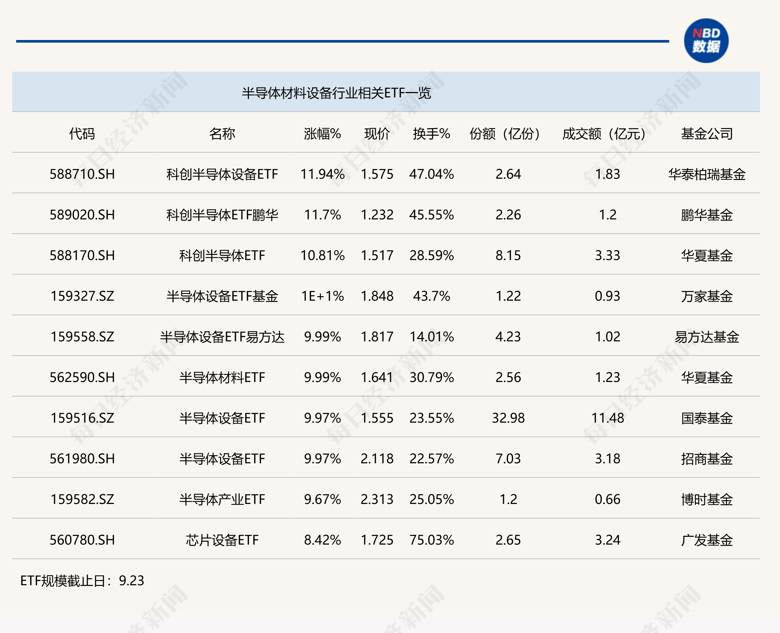This screenshot has width=780, height=633.
Task: Click the 1E+1% gain value
Action: pyautogui.click(x=322, y=296)
